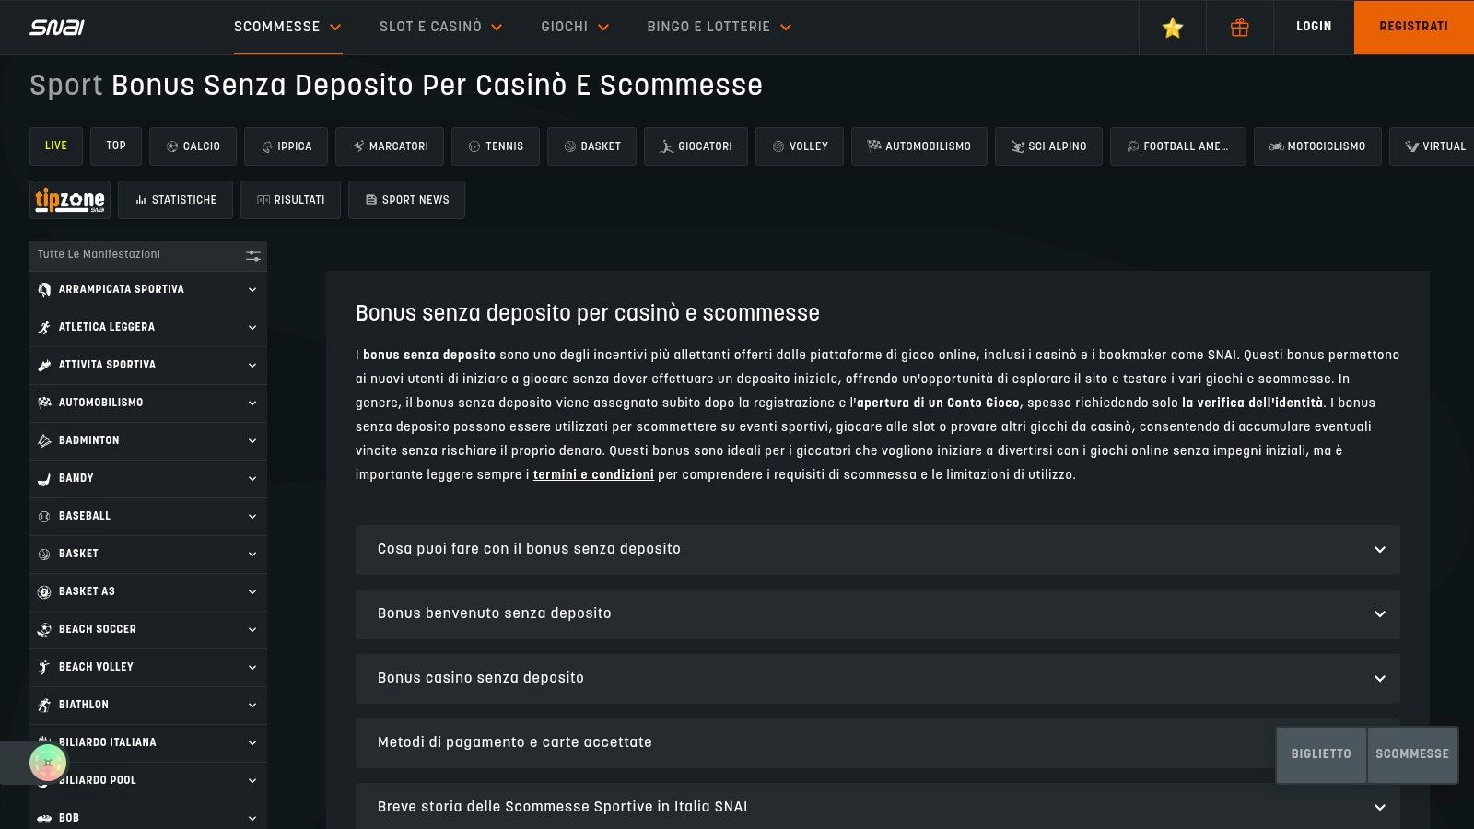Open the Scommesse dropdown menu
The image size is (1474, 829).
tap(287, 27)
